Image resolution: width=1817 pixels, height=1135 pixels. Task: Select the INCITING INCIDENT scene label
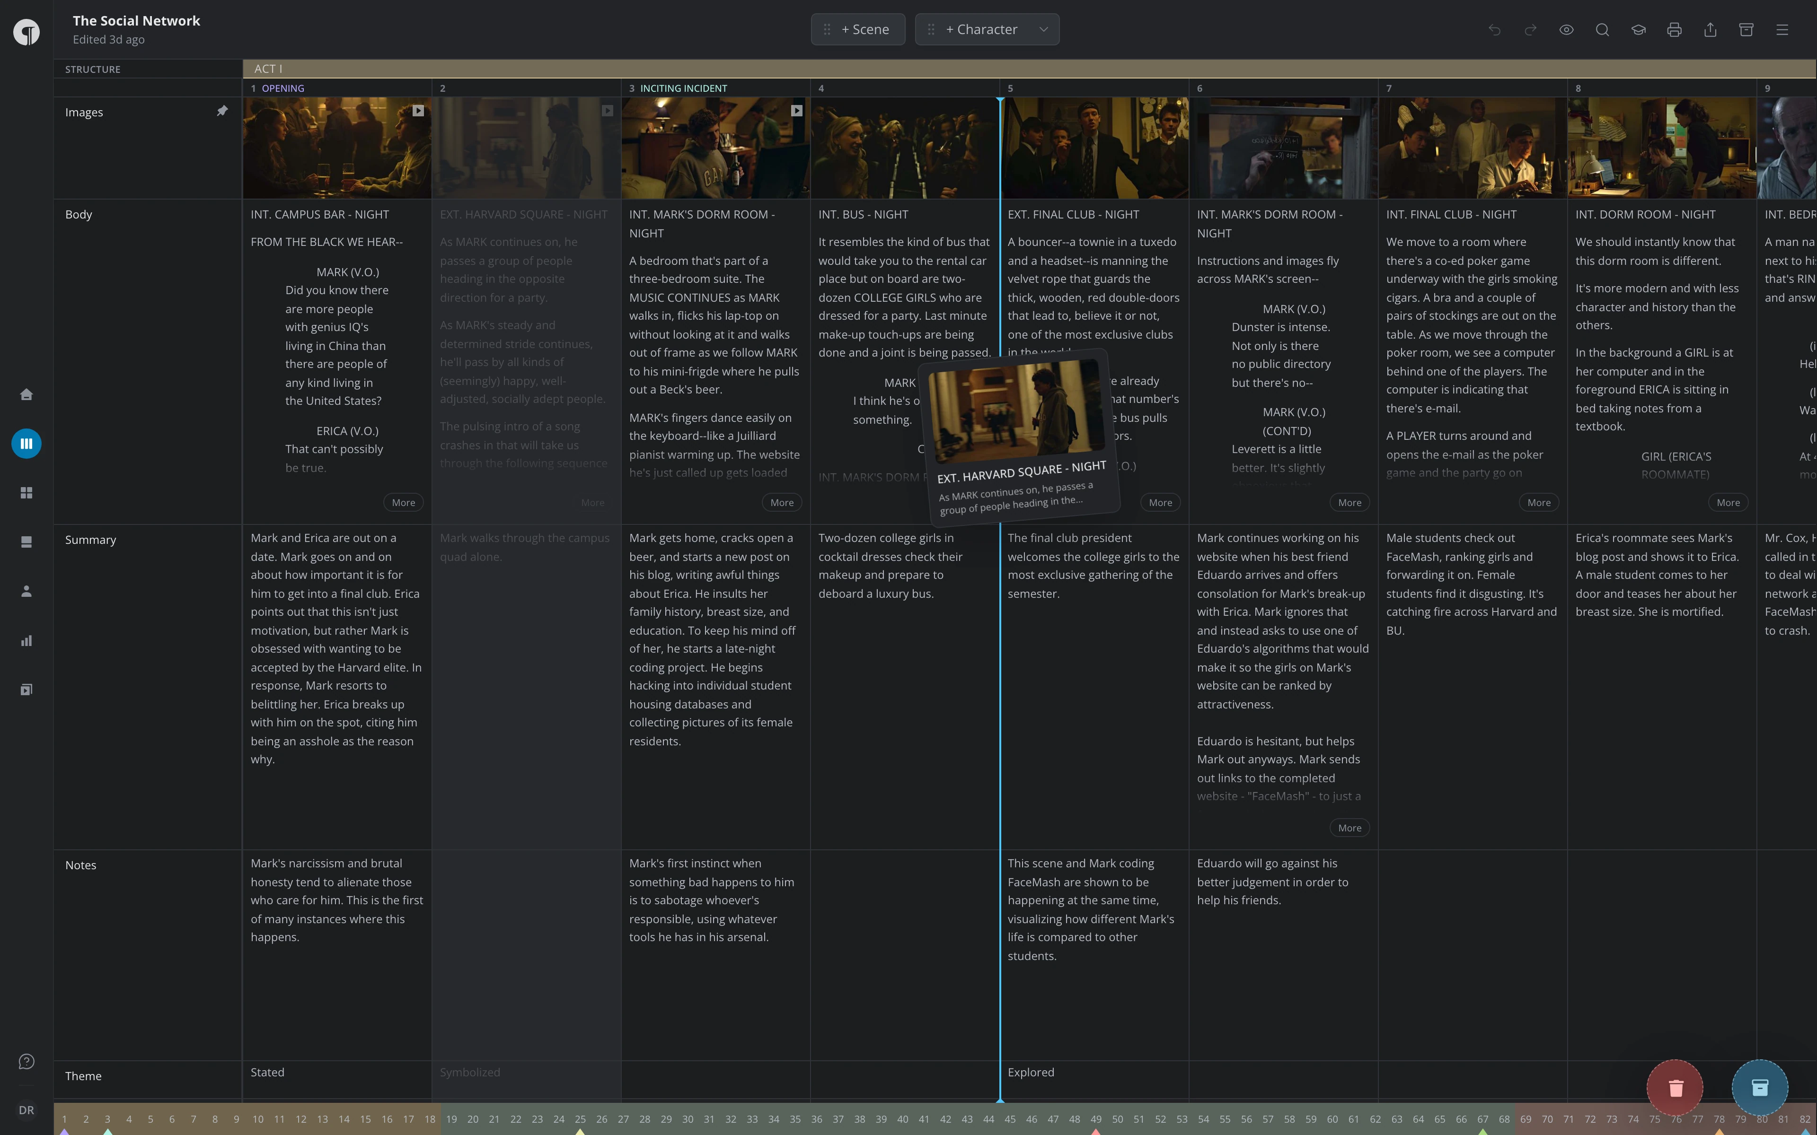(683, 88)
